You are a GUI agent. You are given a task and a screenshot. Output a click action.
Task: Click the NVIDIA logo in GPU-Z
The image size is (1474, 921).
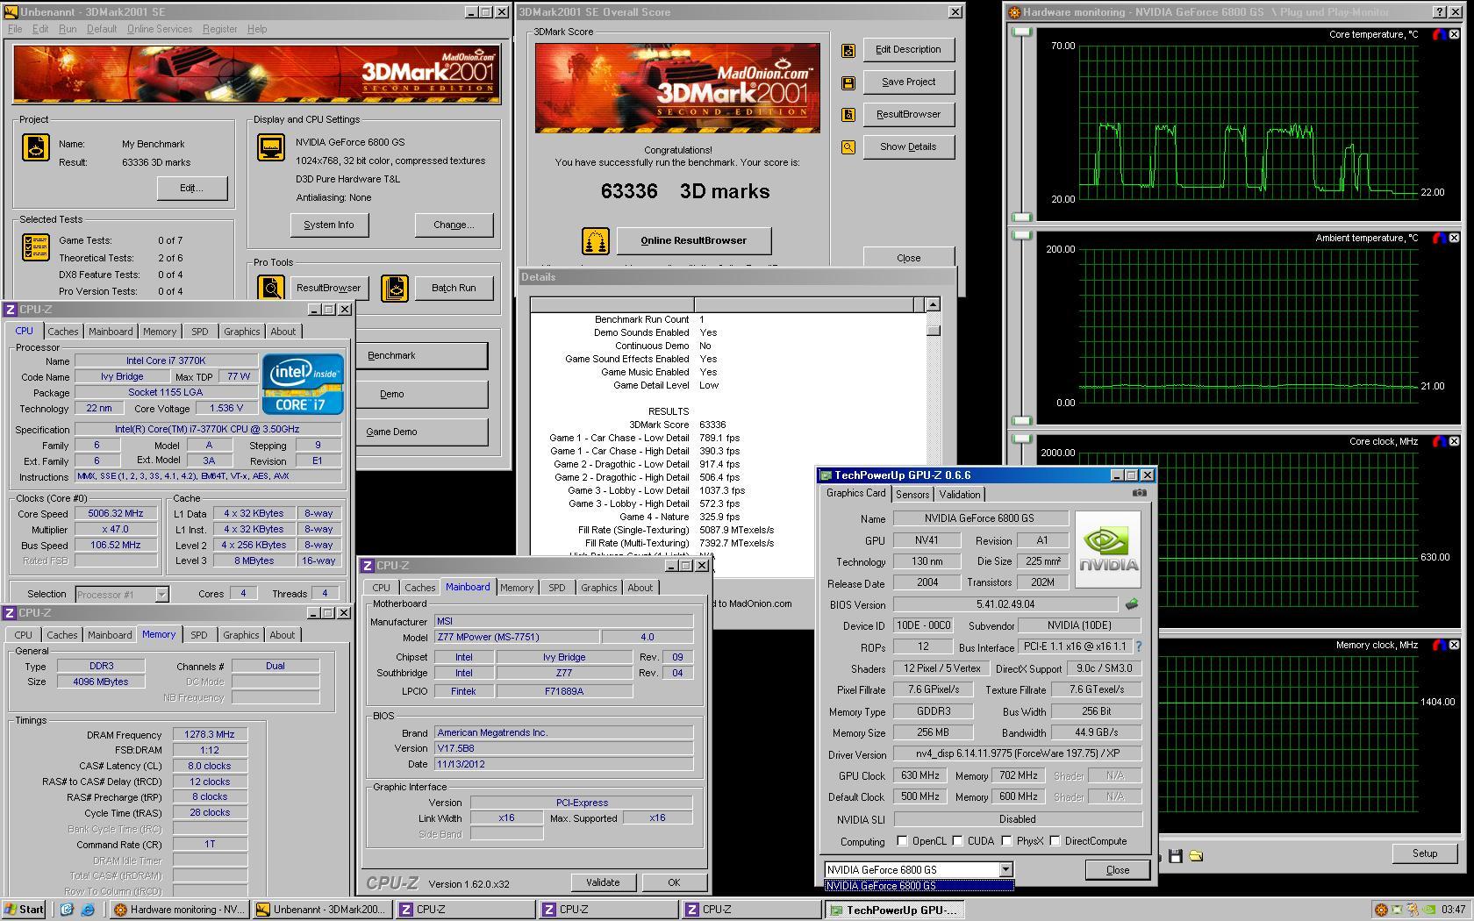1108,549
